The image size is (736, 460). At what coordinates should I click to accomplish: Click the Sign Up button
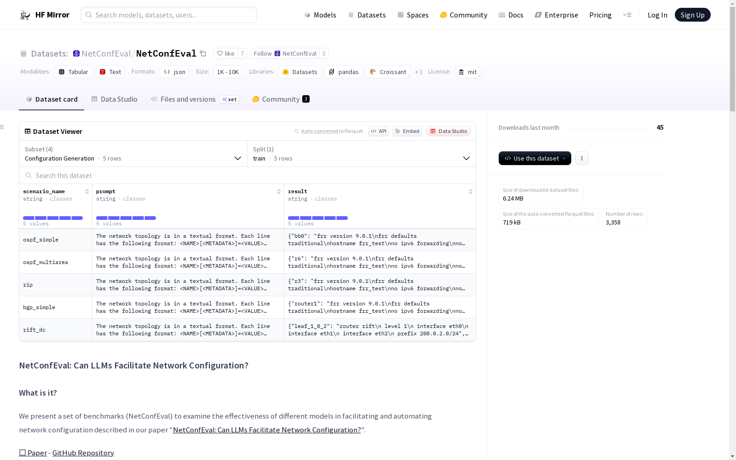point(693,15)
